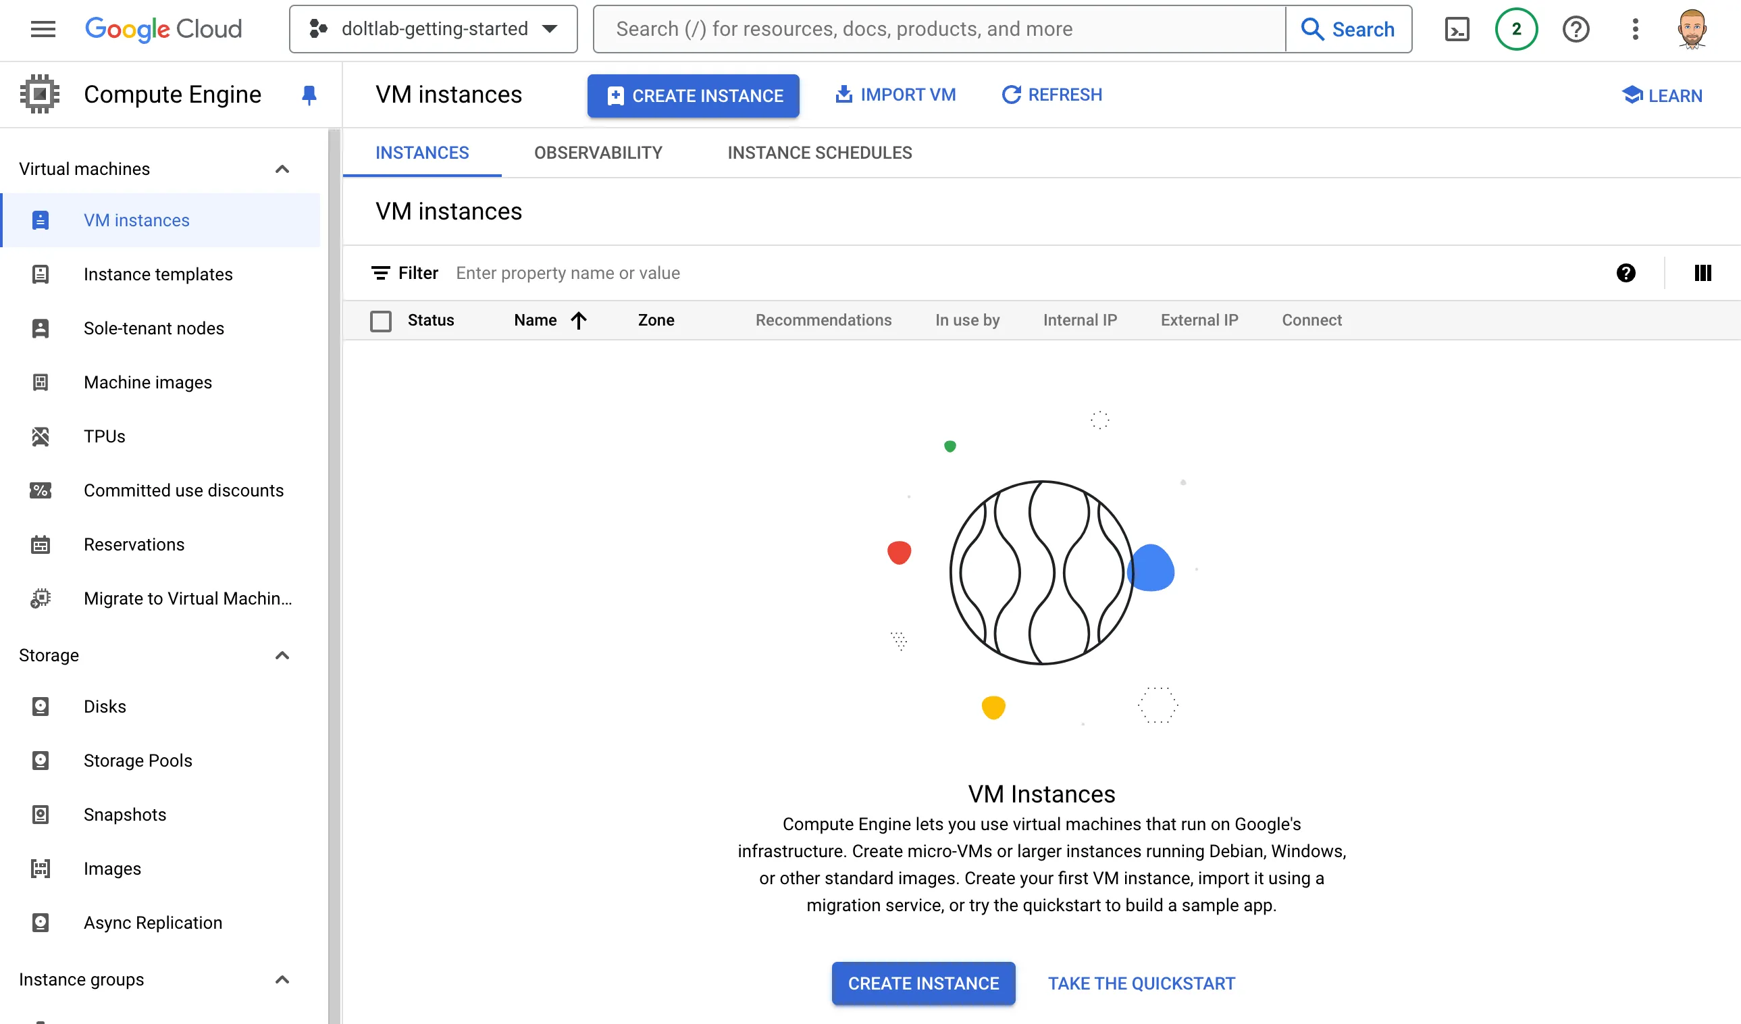Activate Cloud Shell terminal icon
Image resolution: width=1741 pixels, height=1024 pixels.
[1457, 29]
